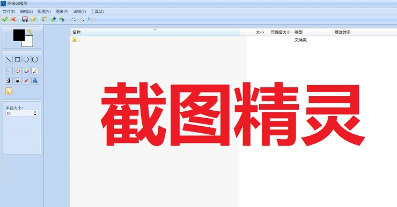This screenshot has width=397, height=207.
Task: Click the black foreground color swatch
Action: point(19,35)
